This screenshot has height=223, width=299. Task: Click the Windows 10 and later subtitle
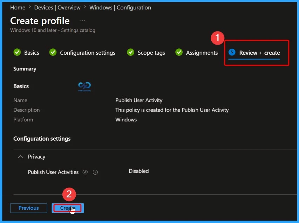(53, 30)
